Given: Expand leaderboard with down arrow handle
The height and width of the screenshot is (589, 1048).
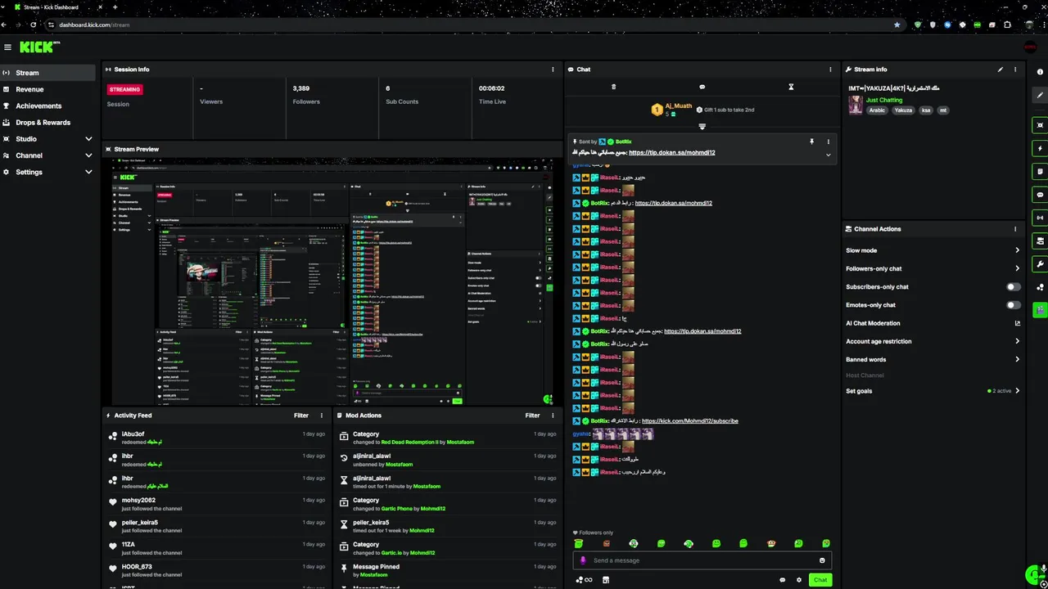Looking at the screenshot, I should 702,127.
